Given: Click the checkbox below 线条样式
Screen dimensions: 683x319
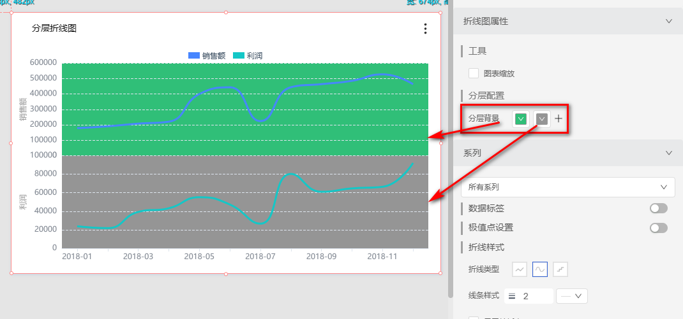Looking at the screenshot, I should click(474, 316).
